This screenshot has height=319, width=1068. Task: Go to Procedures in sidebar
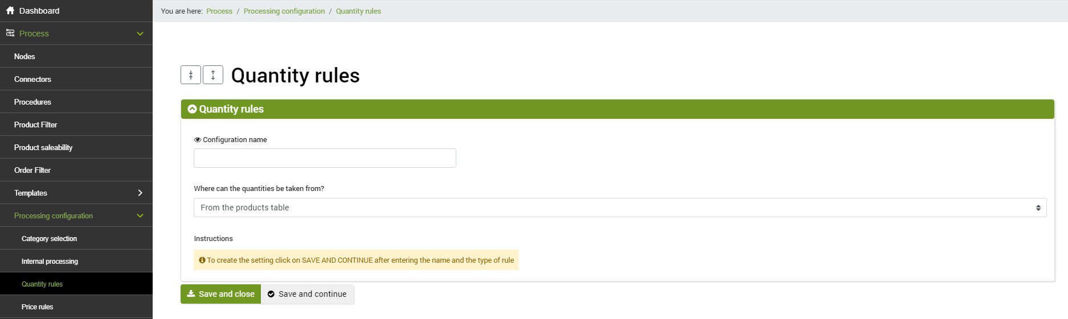[76, 102]
